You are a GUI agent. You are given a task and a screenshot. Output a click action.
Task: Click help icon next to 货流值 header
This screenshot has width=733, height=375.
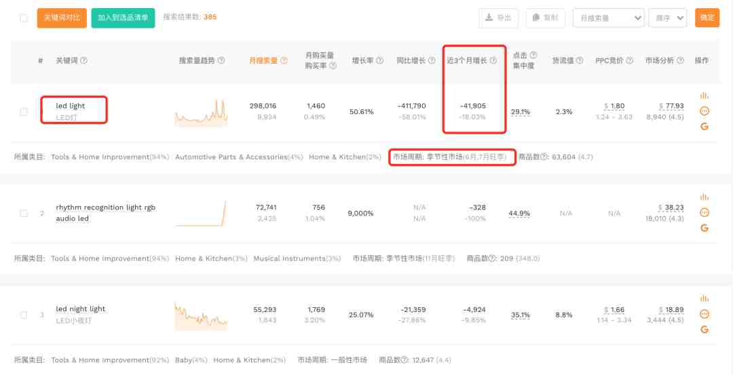[580, 61]
